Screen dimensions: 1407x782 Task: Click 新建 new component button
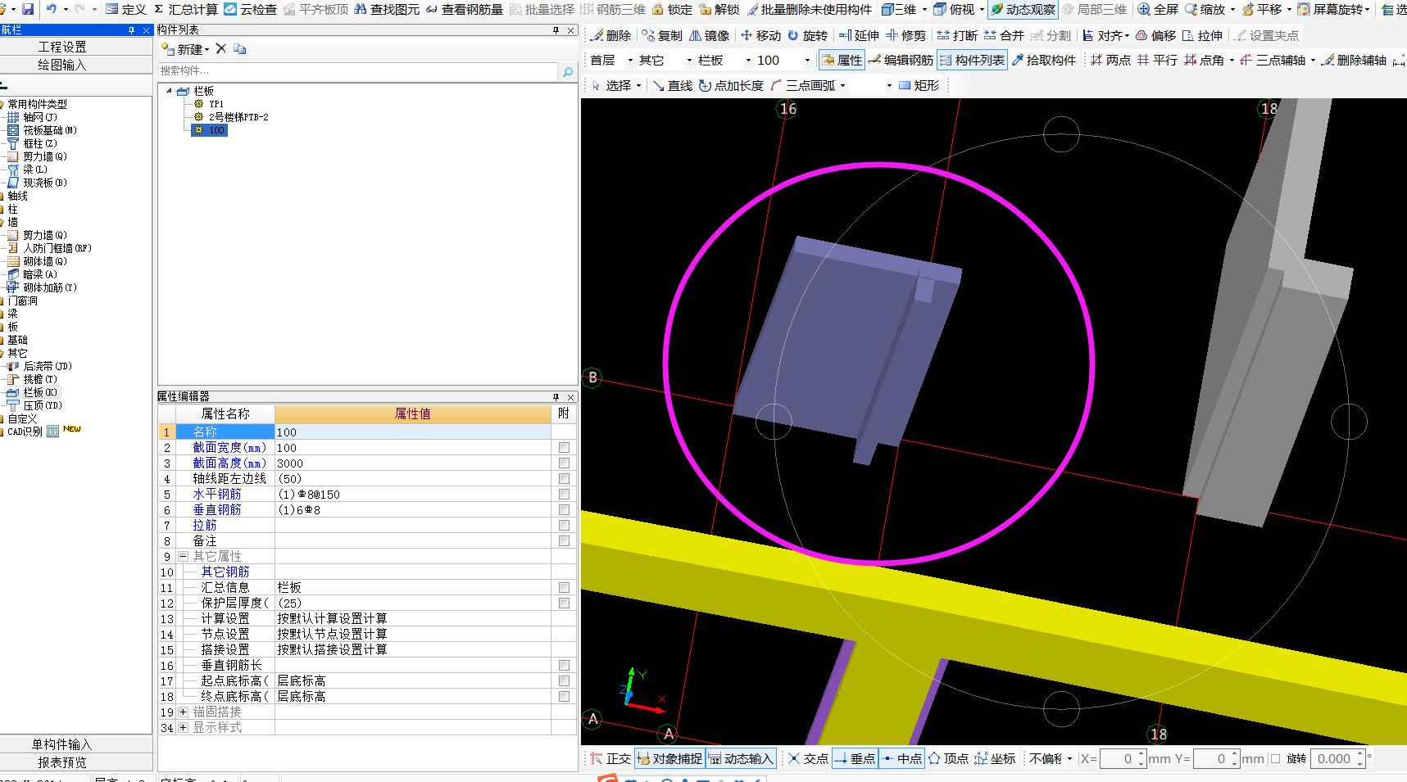(185, 49)
